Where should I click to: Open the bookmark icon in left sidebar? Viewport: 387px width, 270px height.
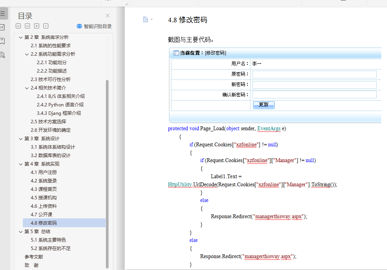pos(2,41)
